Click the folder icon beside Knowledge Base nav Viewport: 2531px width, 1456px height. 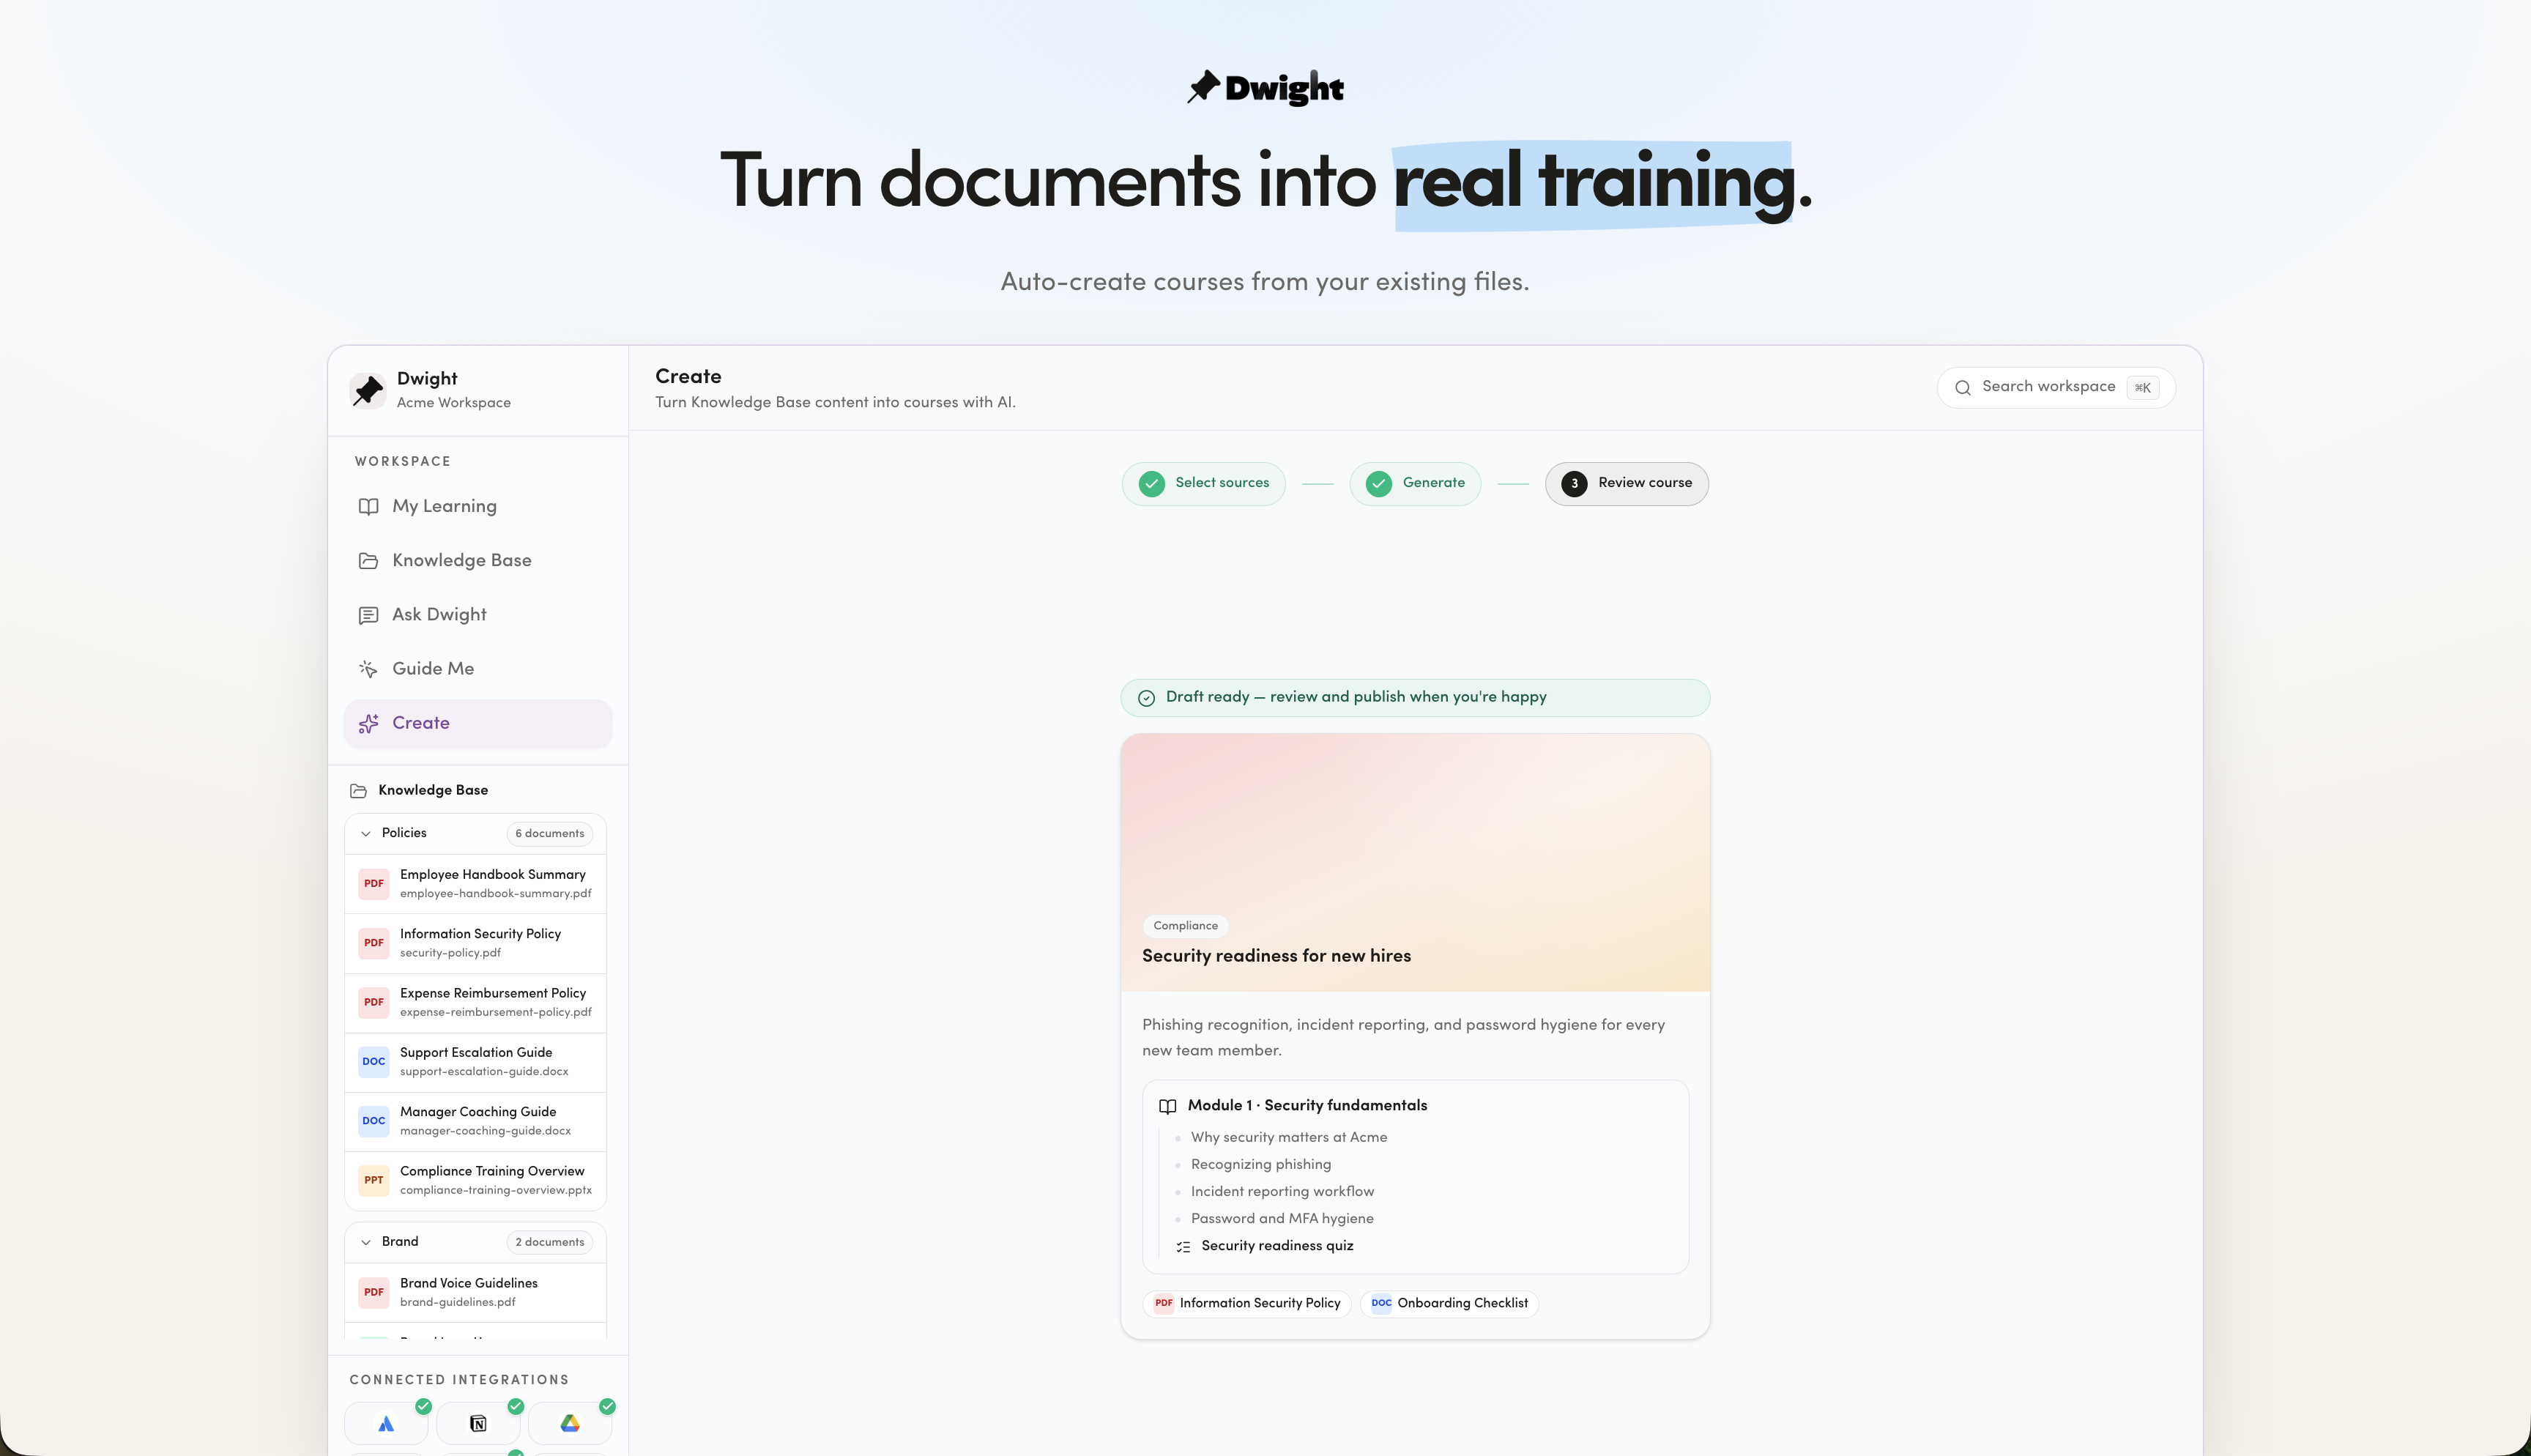368,560
